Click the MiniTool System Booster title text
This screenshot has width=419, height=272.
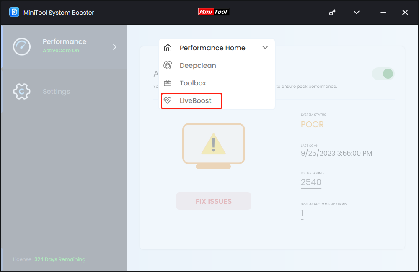pos(59,13)
